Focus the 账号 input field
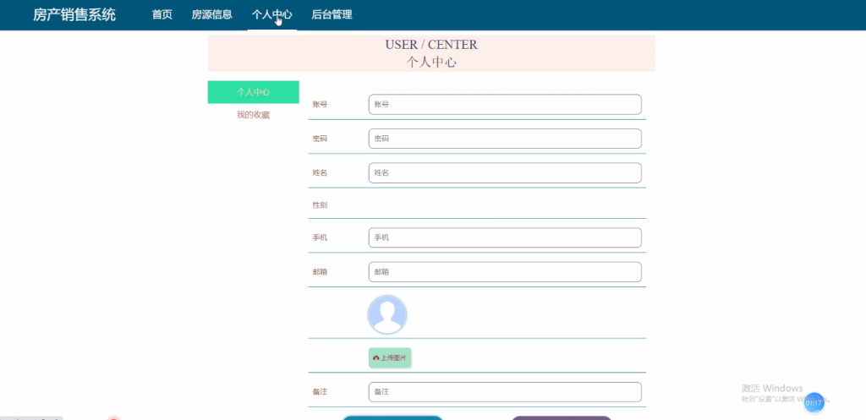The height and width of the screenshot is (420, 866). pos(505,105)
